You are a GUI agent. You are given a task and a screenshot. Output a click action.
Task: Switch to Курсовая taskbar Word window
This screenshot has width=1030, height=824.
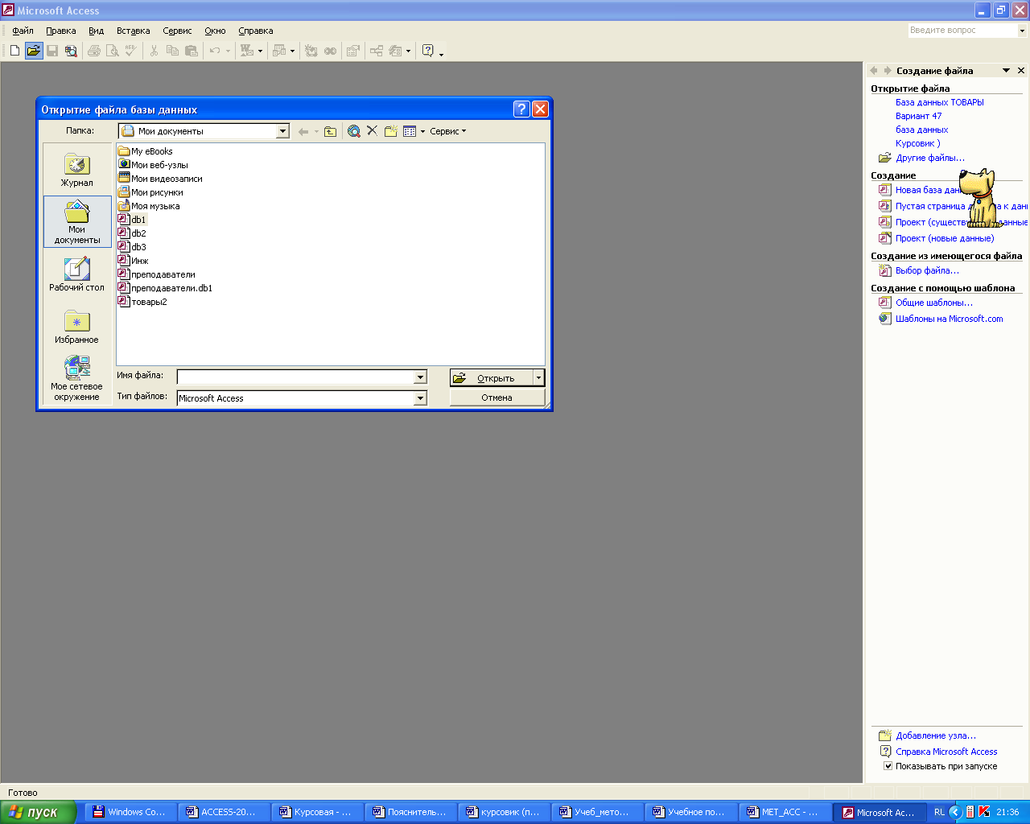317,812
